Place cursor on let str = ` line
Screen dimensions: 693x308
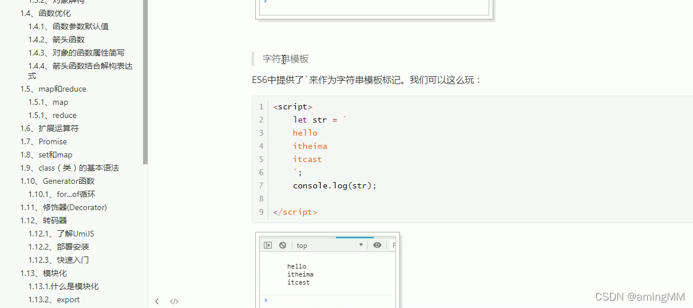pos(320,120)
